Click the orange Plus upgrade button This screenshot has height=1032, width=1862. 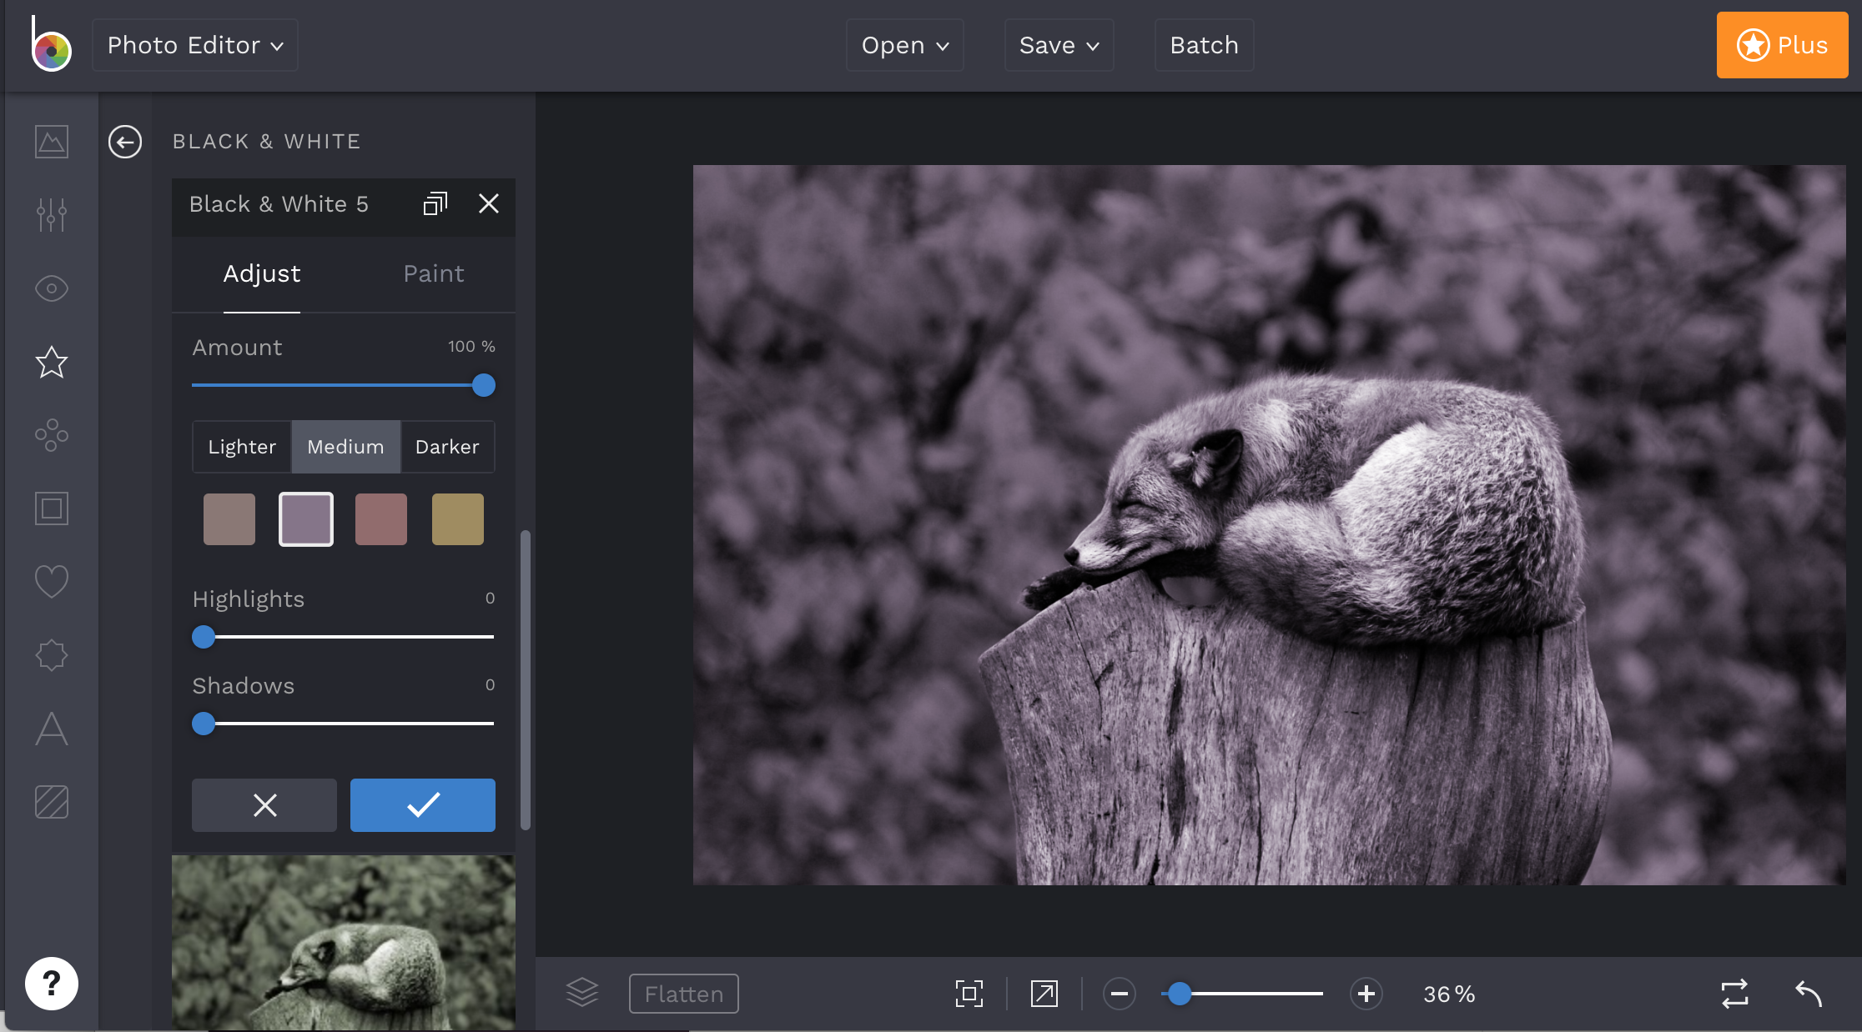pyautogui.click(x=1782, y=45)
